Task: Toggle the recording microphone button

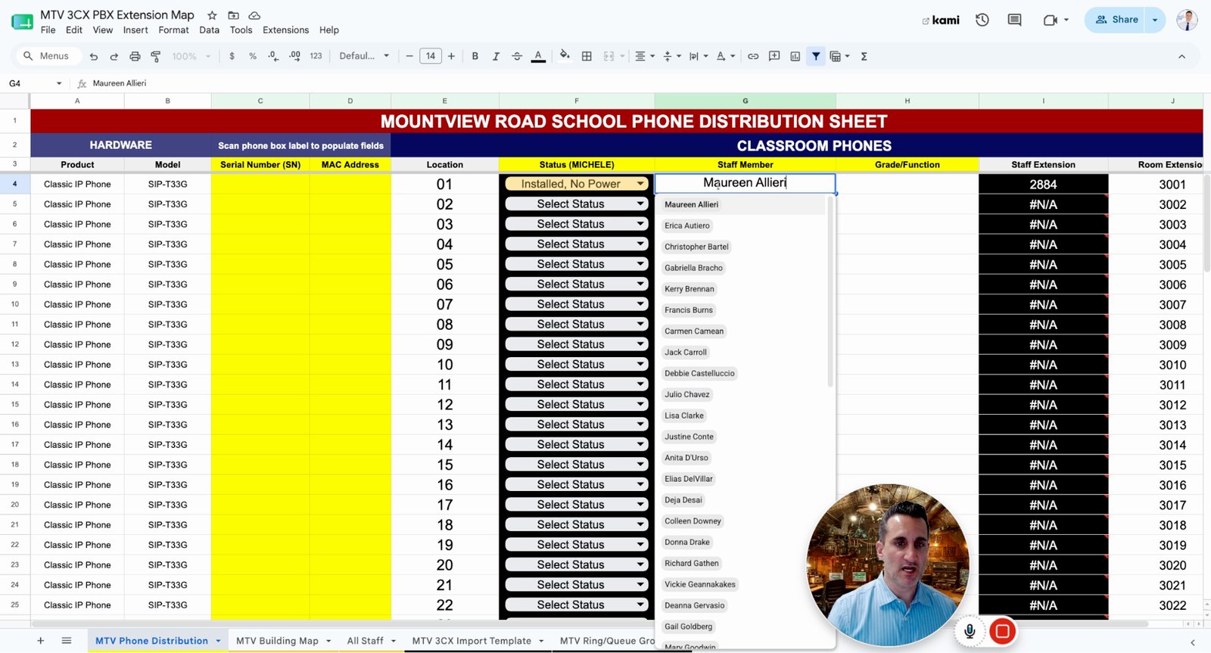Action: [970, 631]
